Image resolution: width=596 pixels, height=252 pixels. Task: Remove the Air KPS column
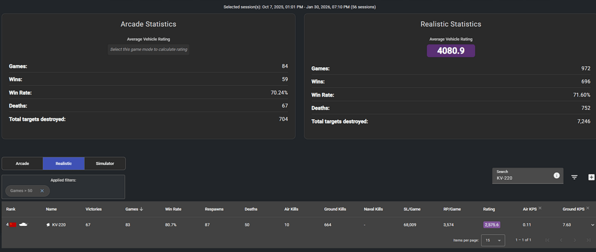click(x=540, y=209)
